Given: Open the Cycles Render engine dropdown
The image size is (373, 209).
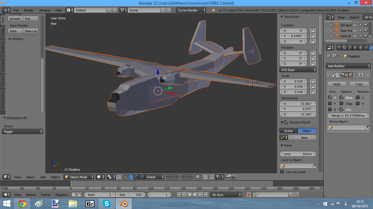Looking at the screenshot, I should pos(191,10).
